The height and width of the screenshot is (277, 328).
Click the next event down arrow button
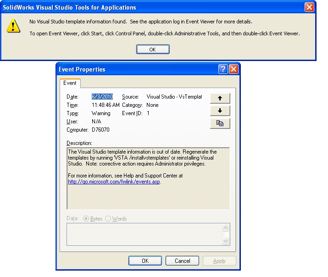pyautogui.click(x=220, y=111)
